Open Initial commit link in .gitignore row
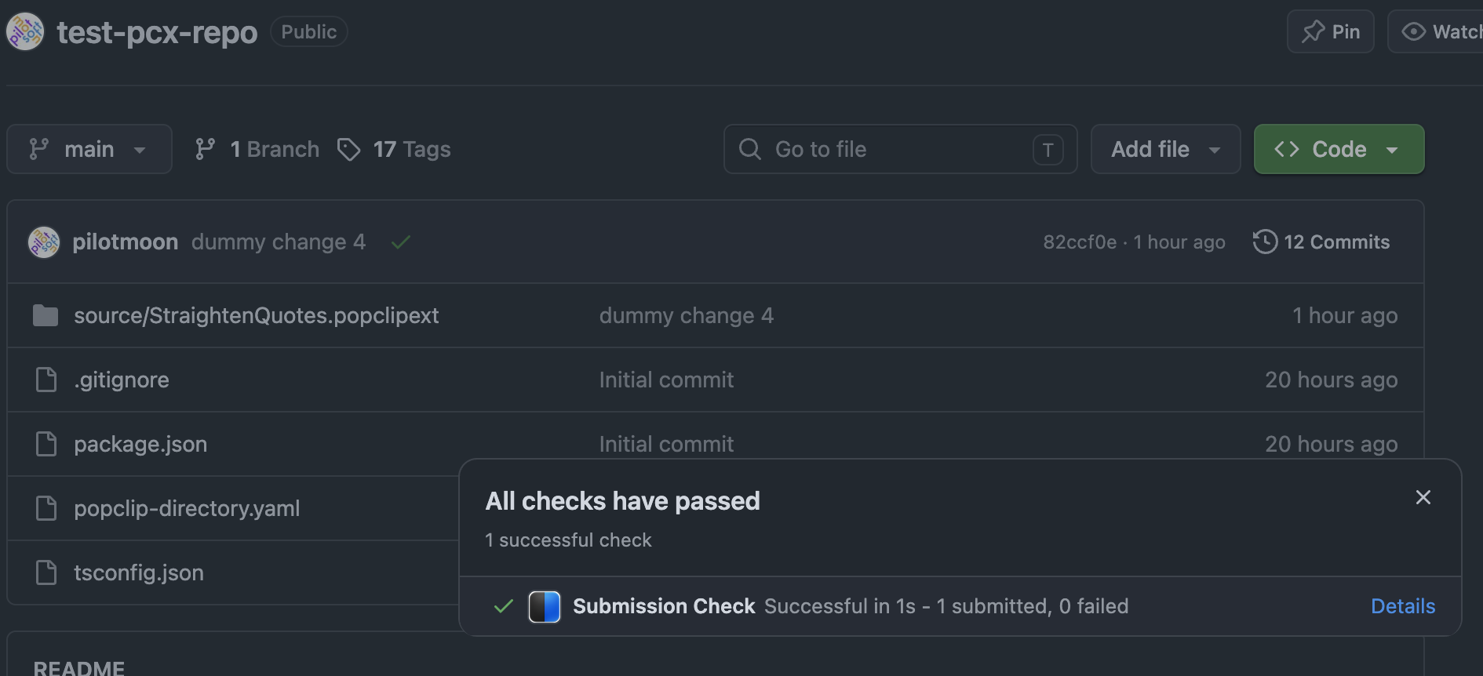The width and height of the screenshot is (1483, 676). click(667, 380)
